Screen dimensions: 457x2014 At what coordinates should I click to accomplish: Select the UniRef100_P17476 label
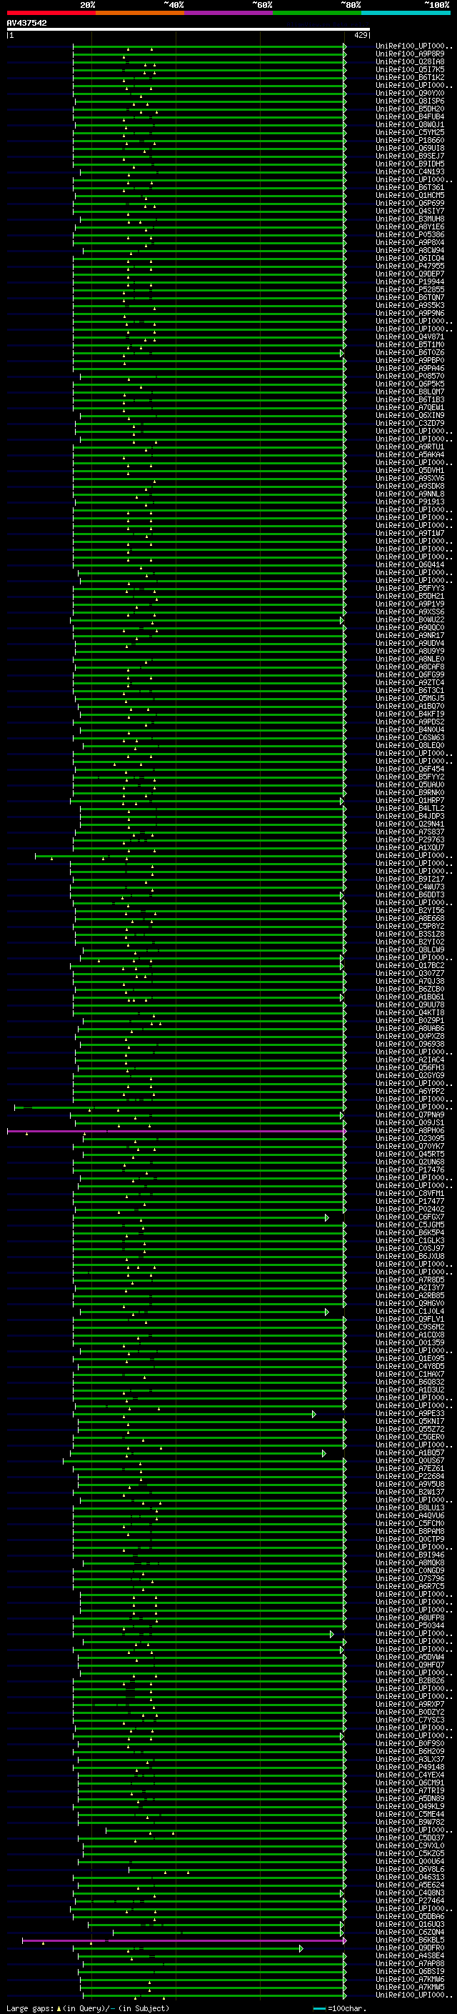click(410, 1170)
